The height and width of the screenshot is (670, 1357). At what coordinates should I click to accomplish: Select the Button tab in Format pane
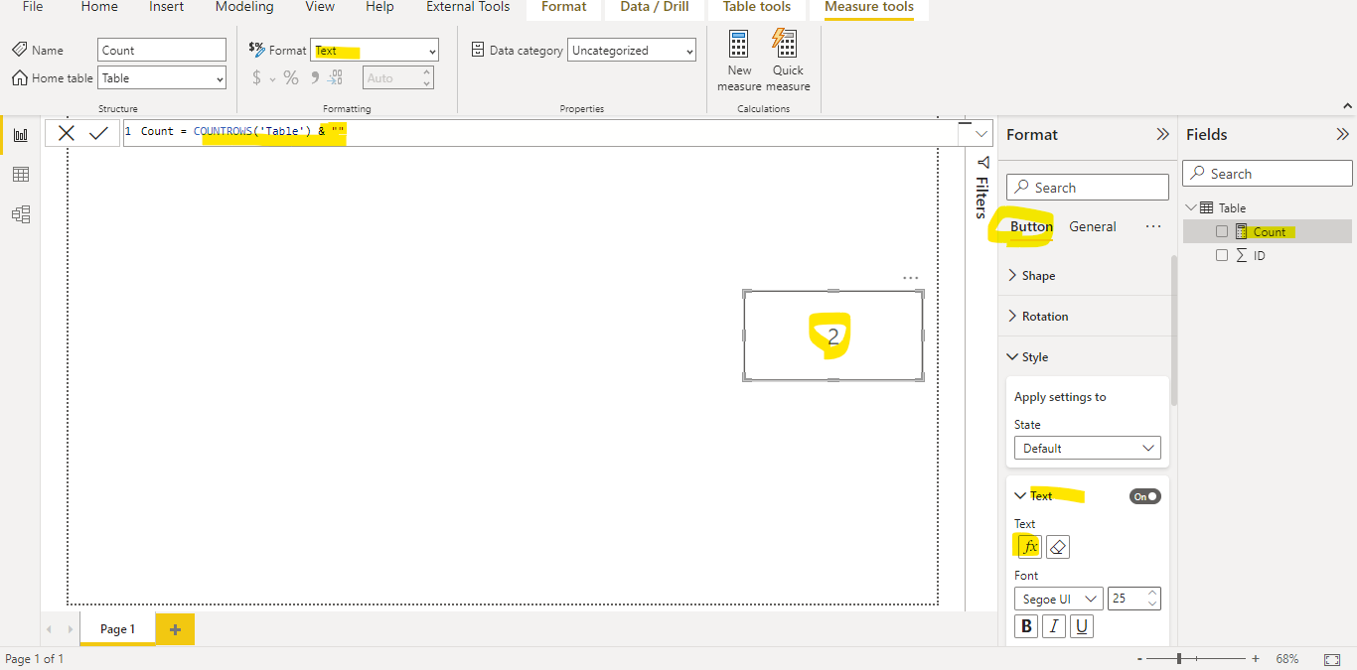point(1031,227)
